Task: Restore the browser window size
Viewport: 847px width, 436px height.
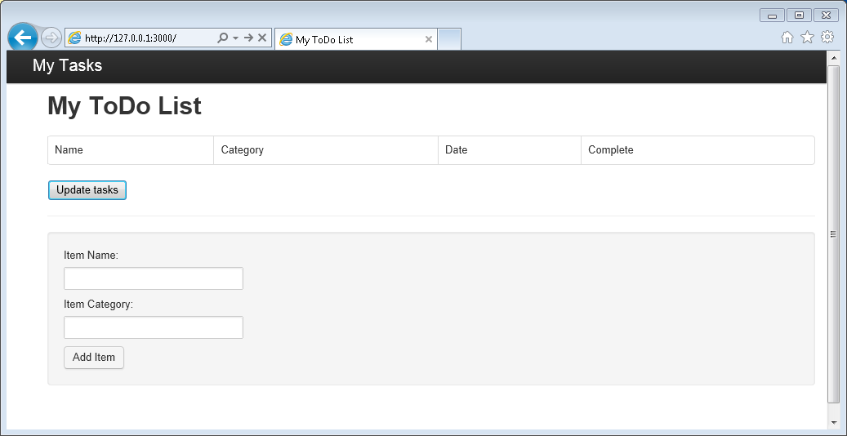Action: (799, 16)
